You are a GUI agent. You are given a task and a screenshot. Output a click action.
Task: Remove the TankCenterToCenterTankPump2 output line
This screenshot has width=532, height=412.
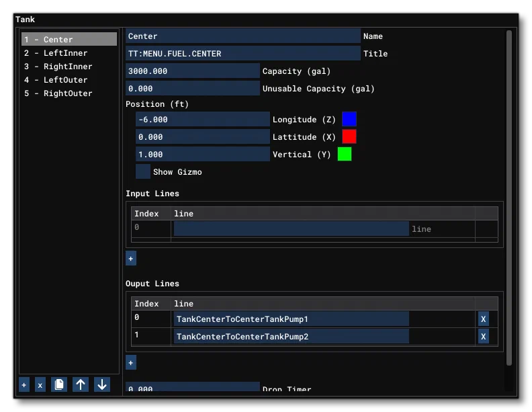pos(484,337)
